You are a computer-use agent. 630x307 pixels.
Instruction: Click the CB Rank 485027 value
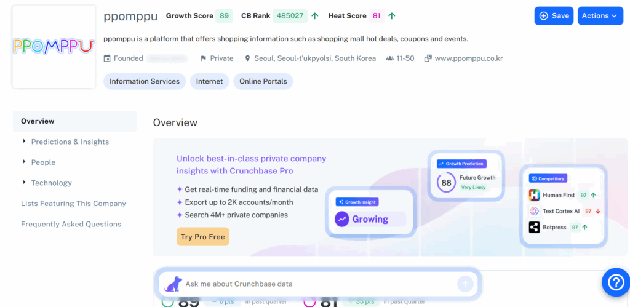coord(289,16)
